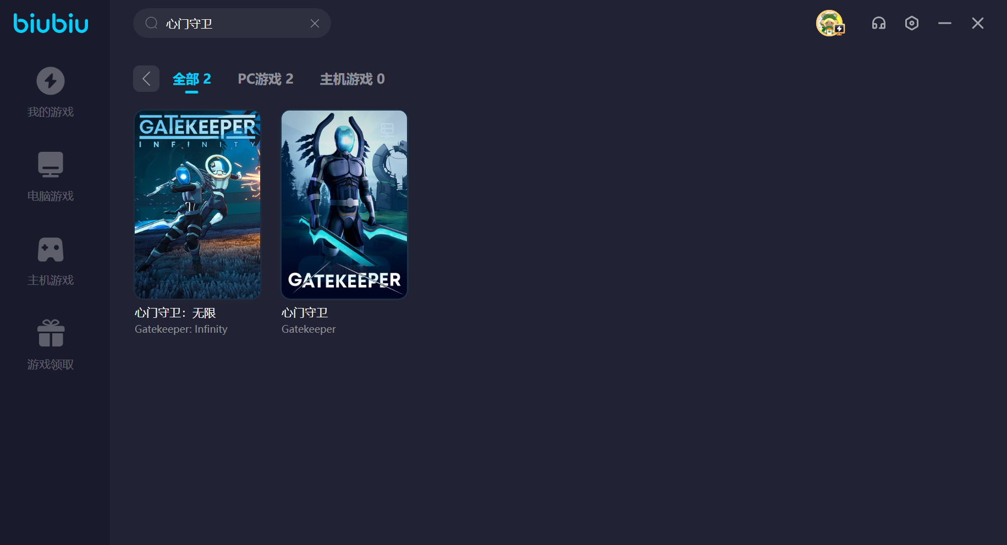Go back with the arrow button
This screenshot has width=1007, height=545.
coord(146,79)
